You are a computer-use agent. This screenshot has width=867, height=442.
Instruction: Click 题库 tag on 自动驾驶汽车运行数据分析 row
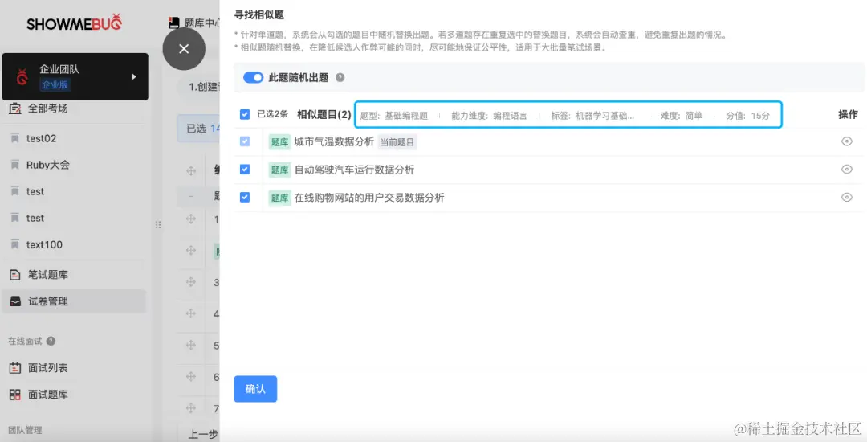pos(280,170)
